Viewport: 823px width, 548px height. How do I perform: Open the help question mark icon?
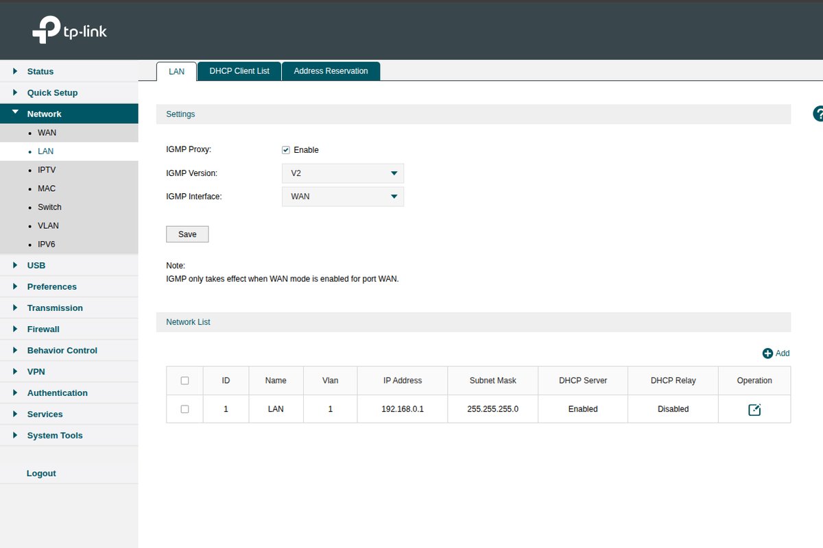(818, 114)
